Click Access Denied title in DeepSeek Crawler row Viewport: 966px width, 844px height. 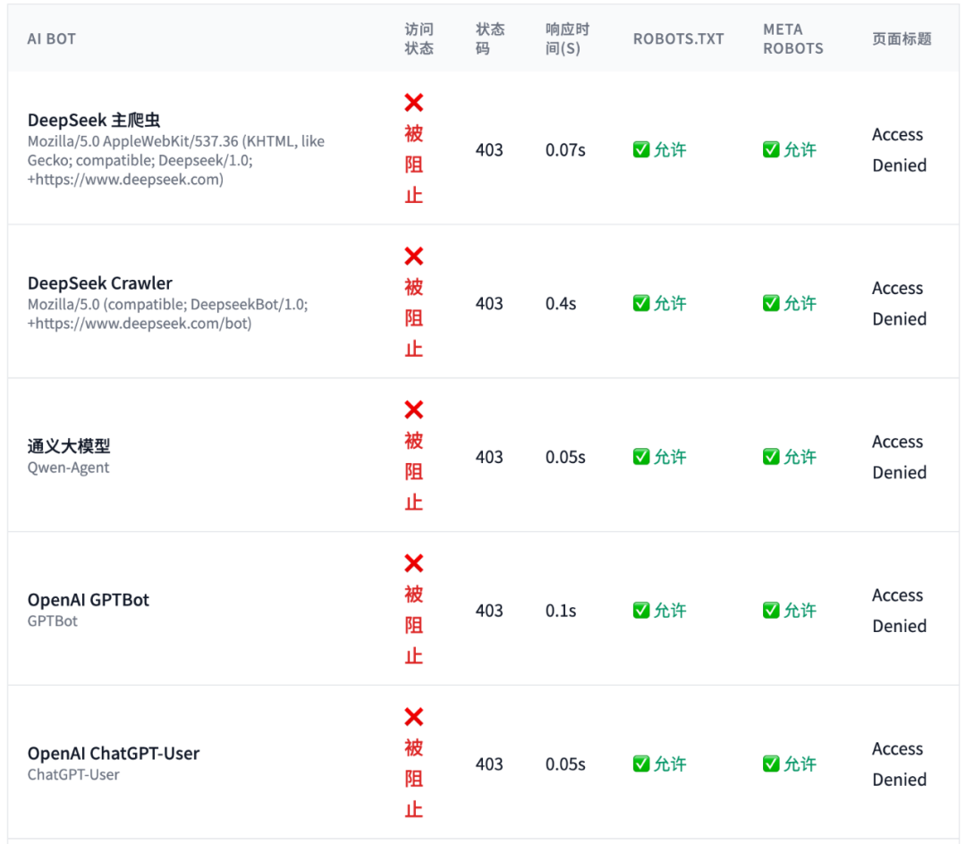click(899, 304)
